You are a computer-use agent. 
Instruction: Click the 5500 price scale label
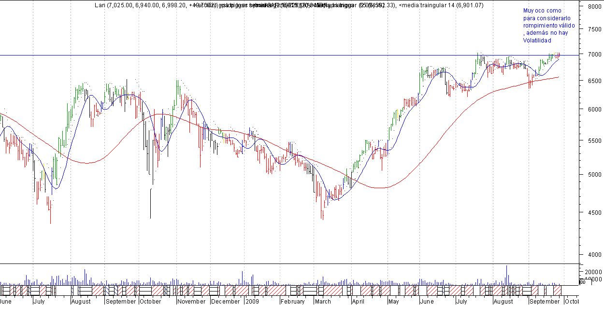coord(594,140)
